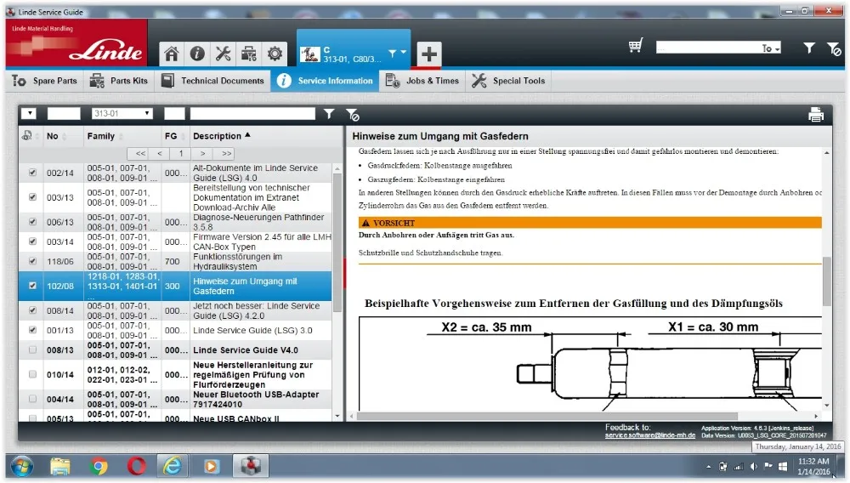Open the forklift icon on vehicle tab
The height and width of the screenshot is (483, 850).
coord(310,54)
